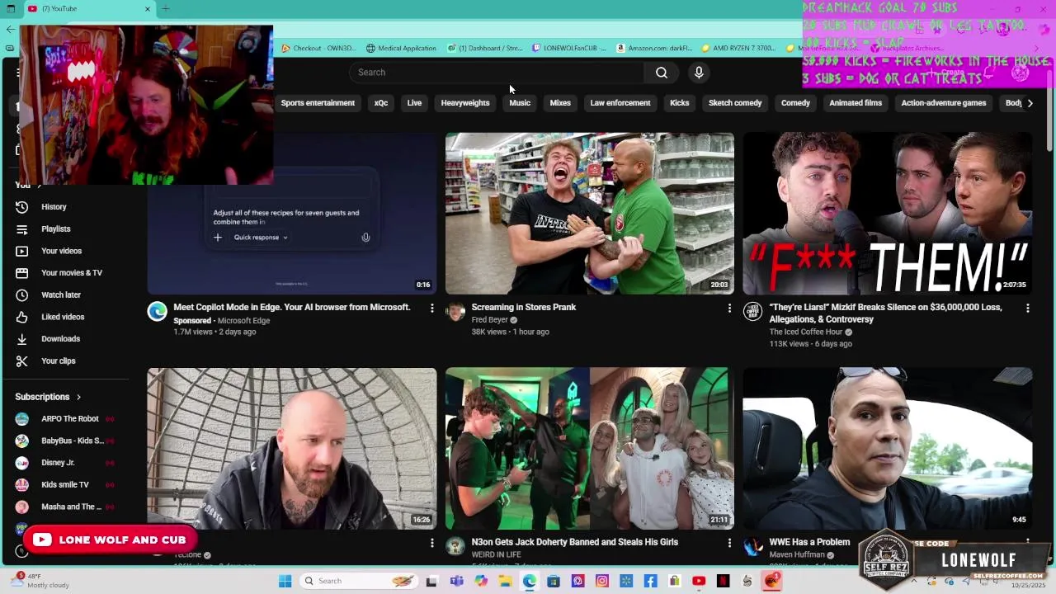Open Microsoft Teams from taskbar
The width and height of the screenshot is (1056, 594).
click(456, 581)
